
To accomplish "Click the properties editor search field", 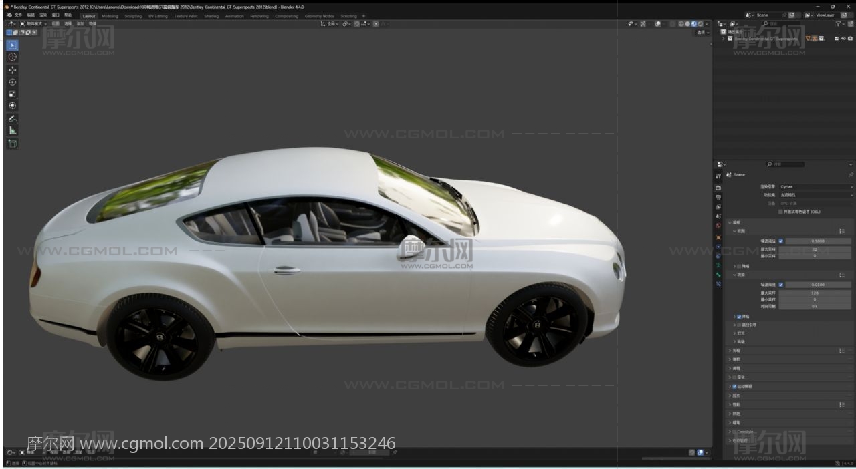I will click(785, 164).
